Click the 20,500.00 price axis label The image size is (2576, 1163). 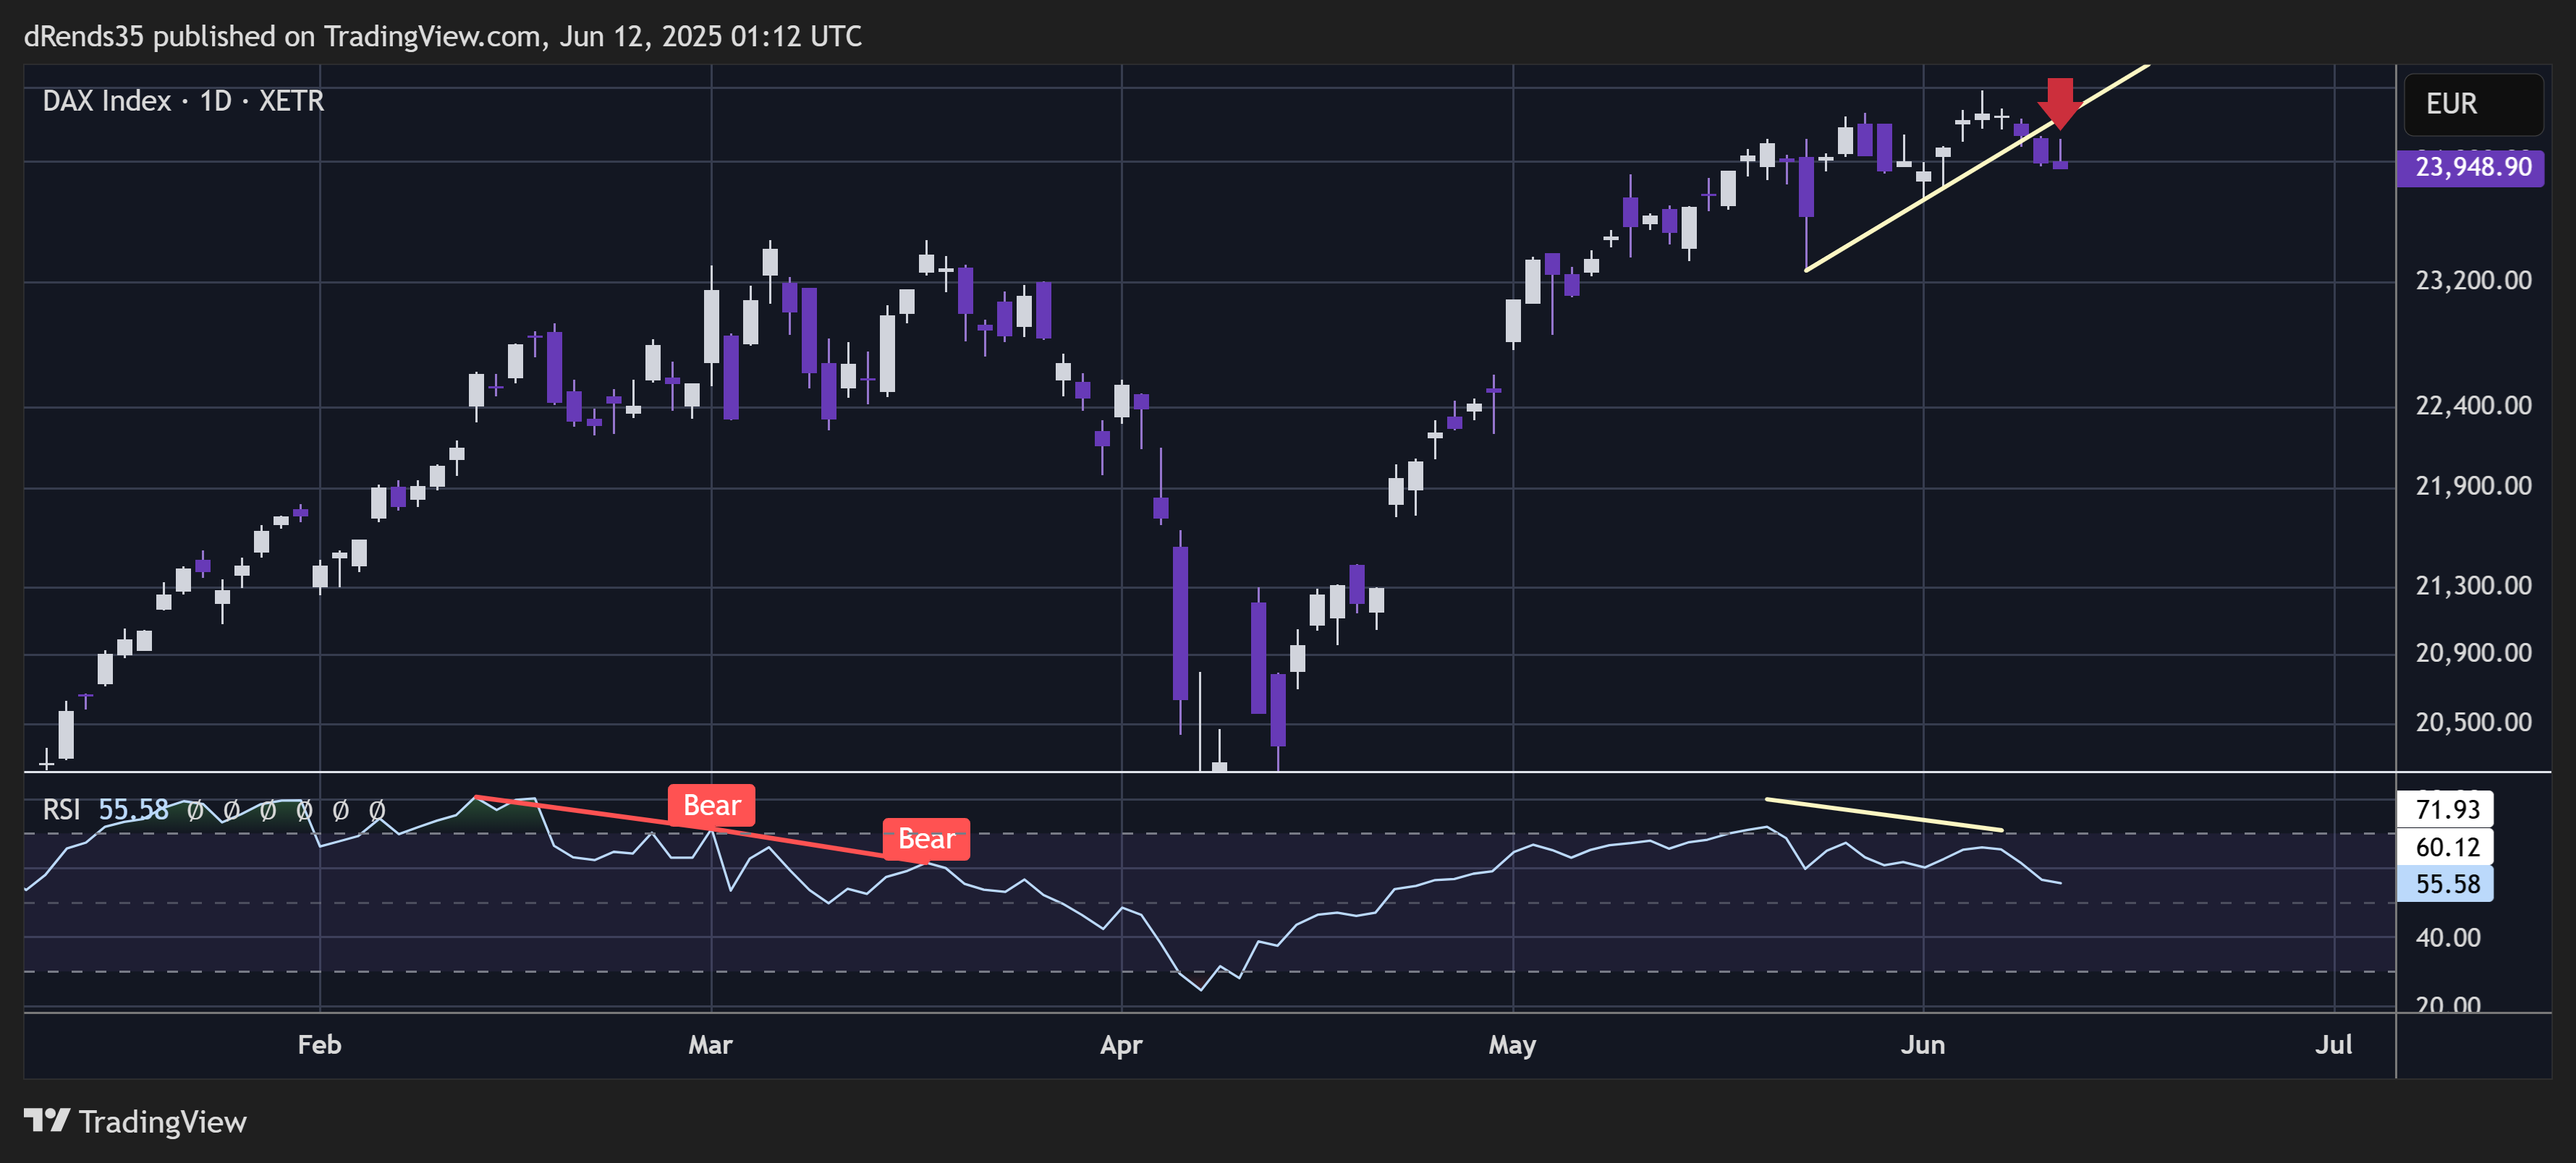point(2473,723)
